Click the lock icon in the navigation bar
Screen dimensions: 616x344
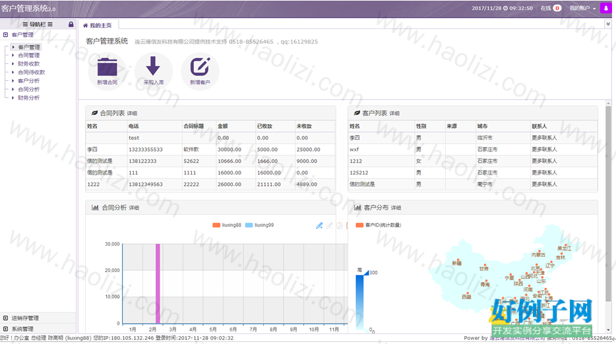coord(71,24)
